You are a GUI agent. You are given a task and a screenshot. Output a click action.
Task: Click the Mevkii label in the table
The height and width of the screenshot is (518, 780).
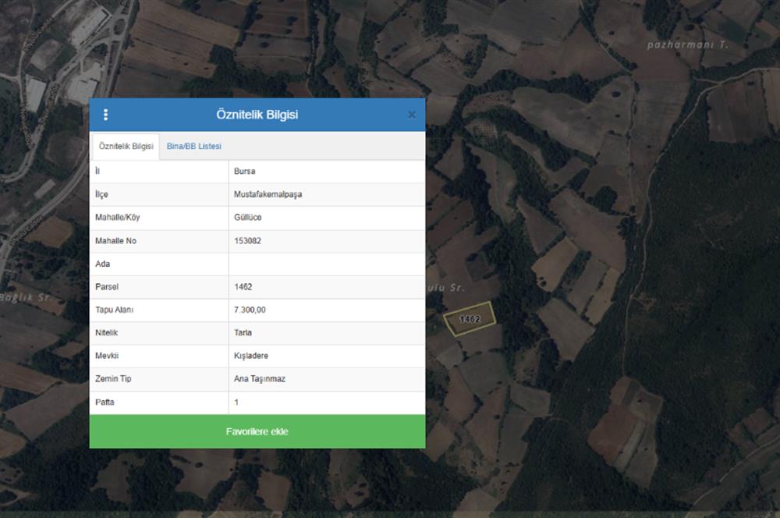pos(107,356)
